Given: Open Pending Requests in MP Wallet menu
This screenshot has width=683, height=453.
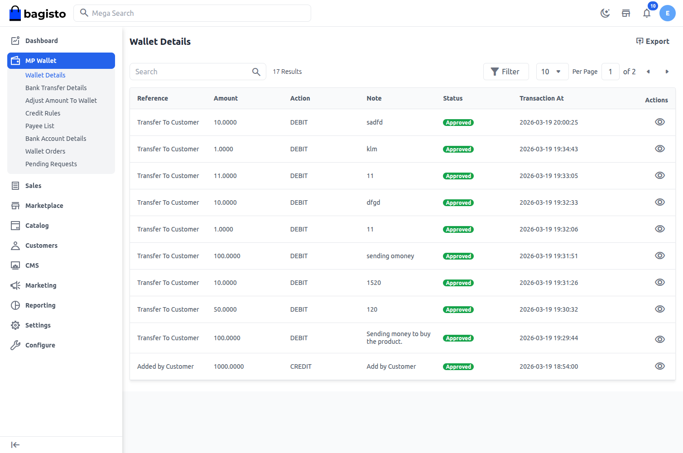Looking at the screenshot, I should point(51,164).
